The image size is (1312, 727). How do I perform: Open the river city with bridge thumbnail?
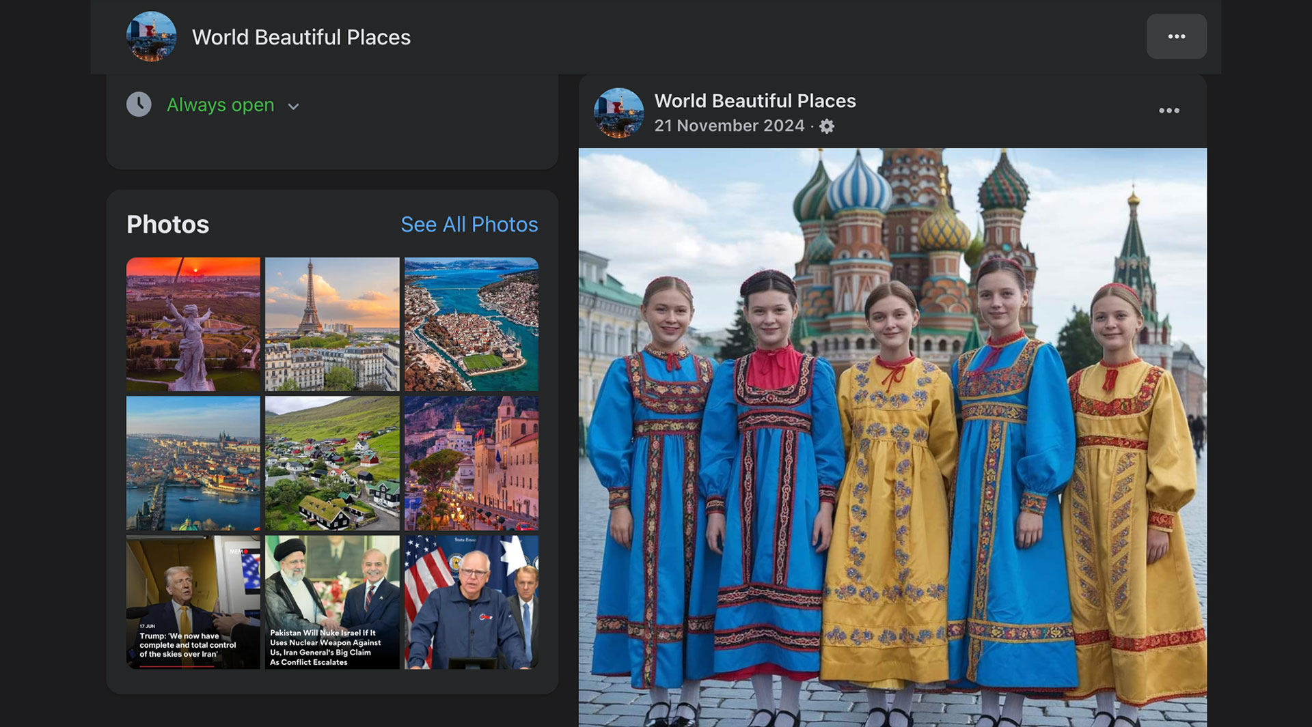[x=193, y=463]
